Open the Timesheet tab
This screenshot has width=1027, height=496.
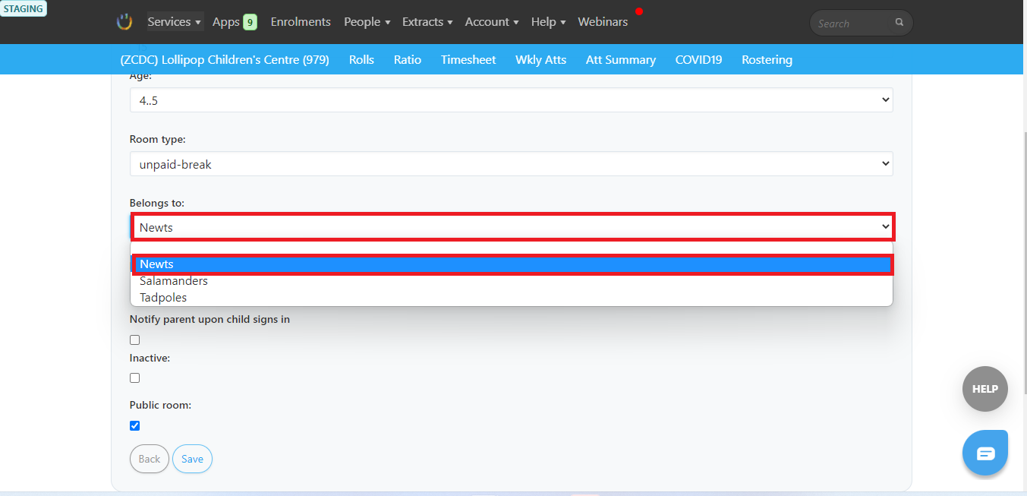[x=468, y=59]
